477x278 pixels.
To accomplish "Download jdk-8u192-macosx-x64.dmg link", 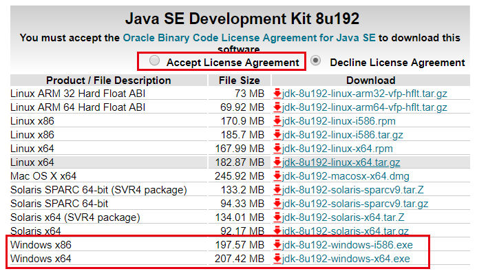I will [x=346, y=176].
